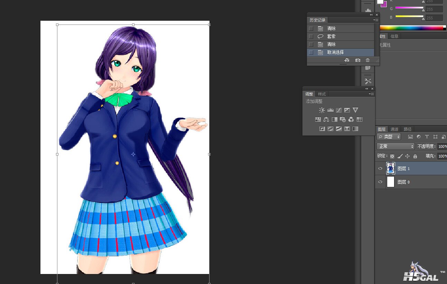Viewport: 447px width, 284px height.
Task: Switch to the 路径 tab
Action: (x=408, y=129)
